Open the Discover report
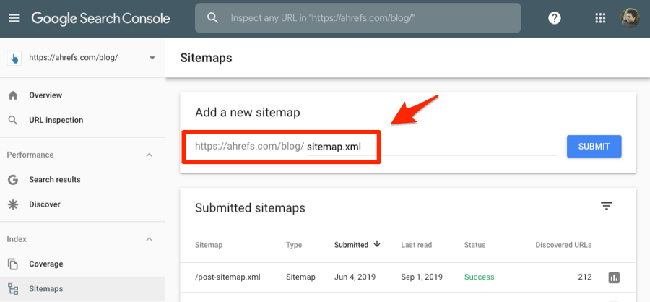 (44, 204)
